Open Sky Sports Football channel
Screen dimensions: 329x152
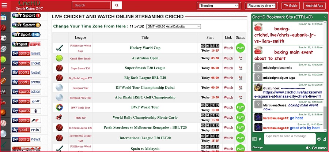[26, 73]
